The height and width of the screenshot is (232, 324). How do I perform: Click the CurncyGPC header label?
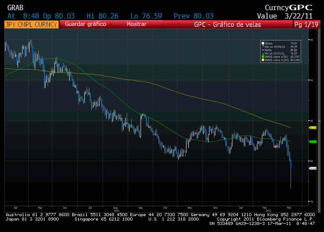tap(289, 7)
